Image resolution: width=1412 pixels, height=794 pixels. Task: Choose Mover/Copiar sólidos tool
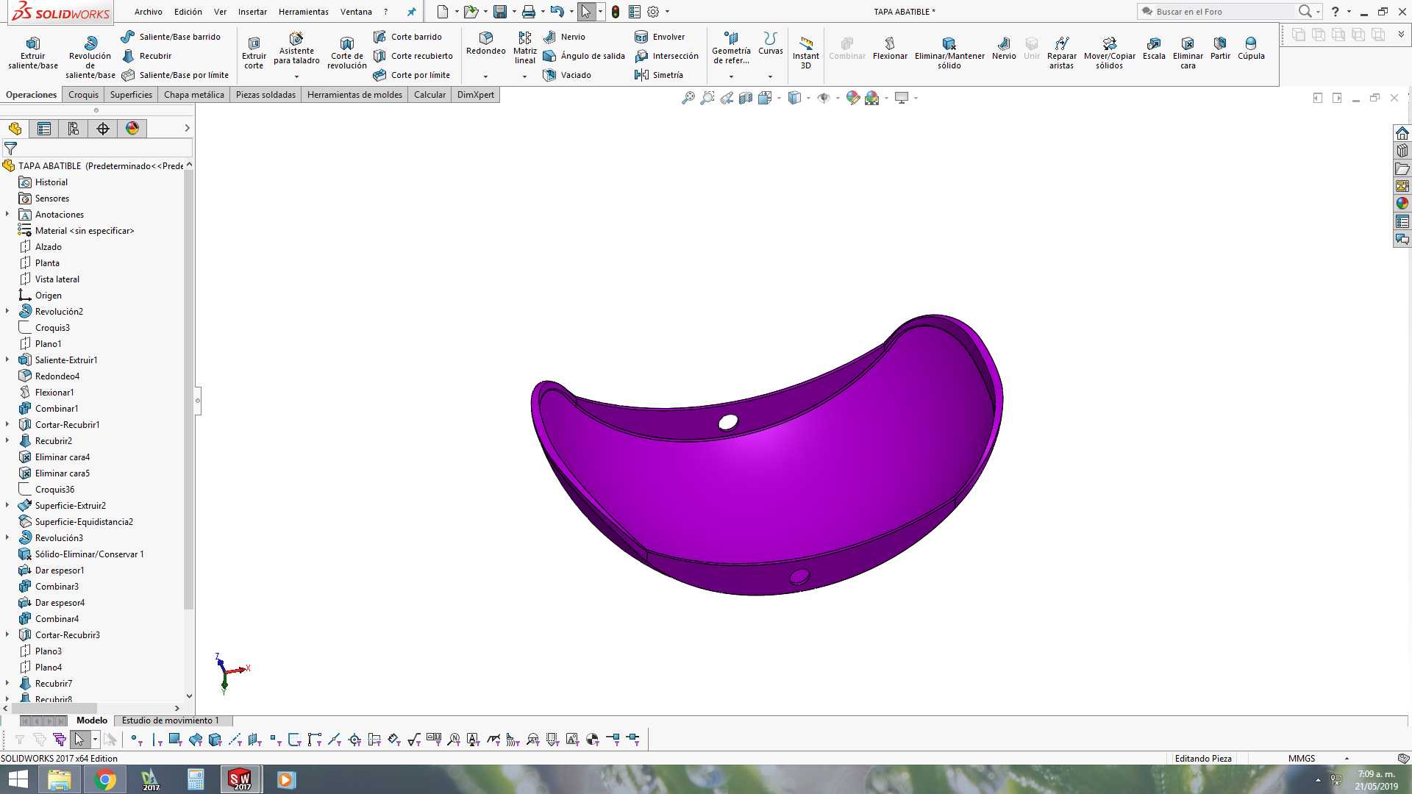point(1109,53)
